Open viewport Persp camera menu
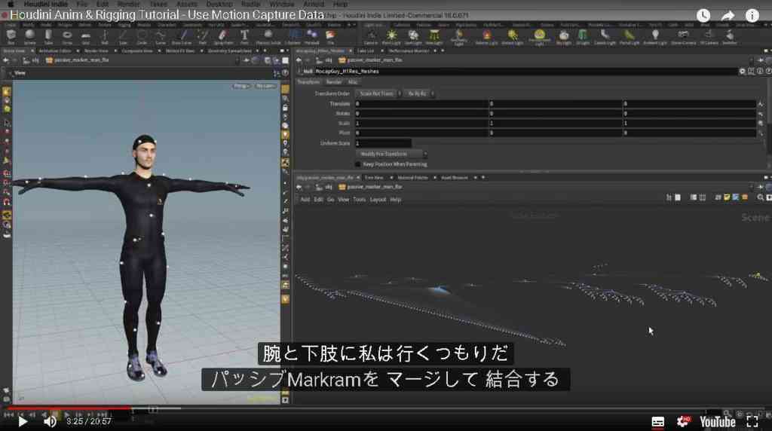 point(240,86)
